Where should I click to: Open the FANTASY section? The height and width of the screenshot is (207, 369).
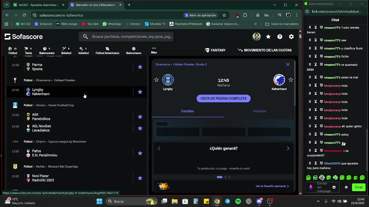coord(215,50)
